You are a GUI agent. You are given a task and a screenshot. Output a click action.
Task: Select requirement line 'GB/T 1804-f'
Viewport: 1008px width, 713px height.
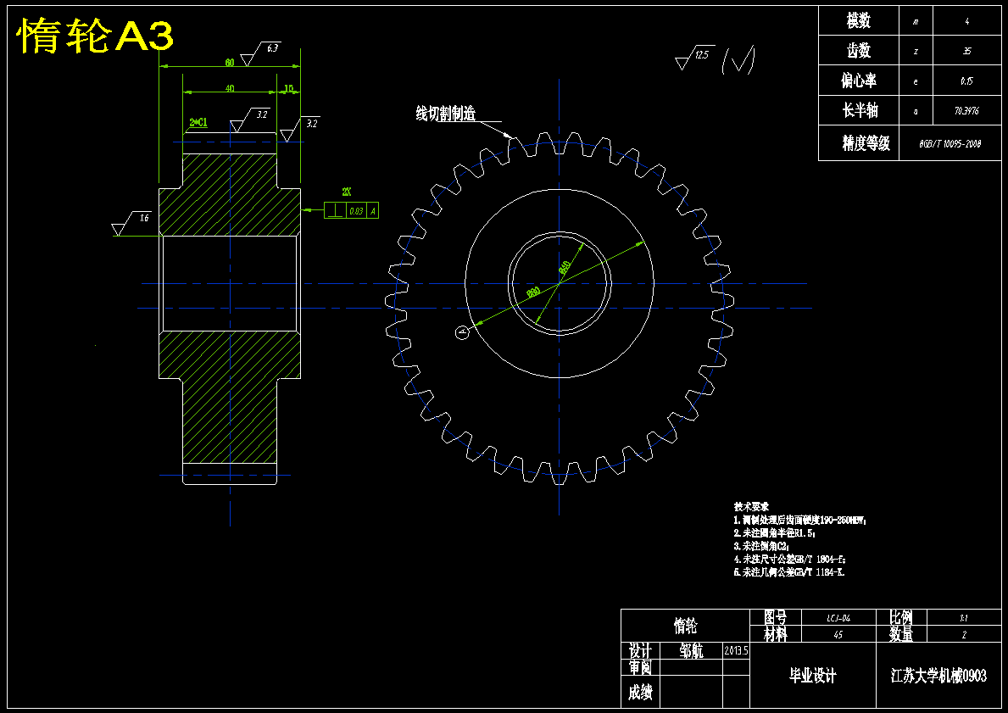789,559
